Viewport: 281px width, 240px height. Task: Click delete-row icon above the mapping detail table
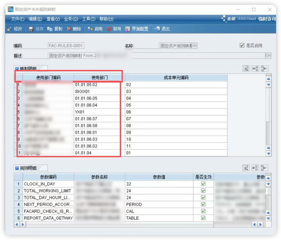264,69
